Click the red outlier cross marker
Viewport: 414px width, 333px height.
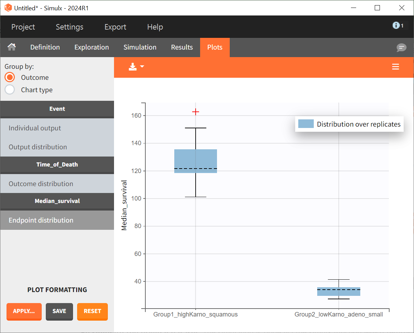click(x=196, y=112)
